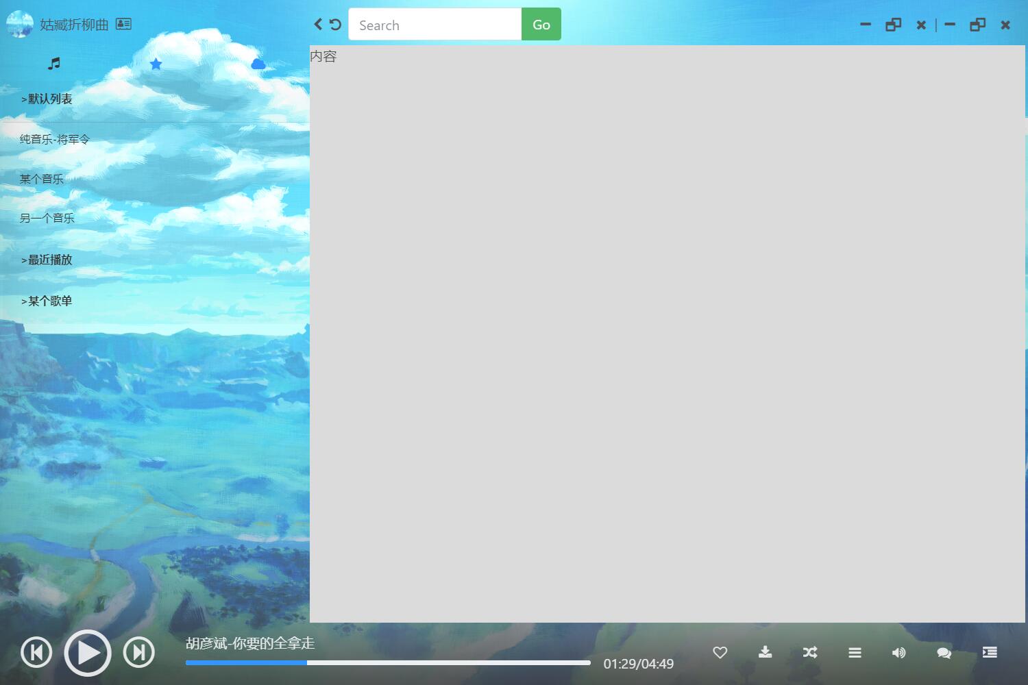Click 内容 text in the gray panel
Image resolution: width=1028 pixels, height=685 pixels.
[x=323, y=56]
